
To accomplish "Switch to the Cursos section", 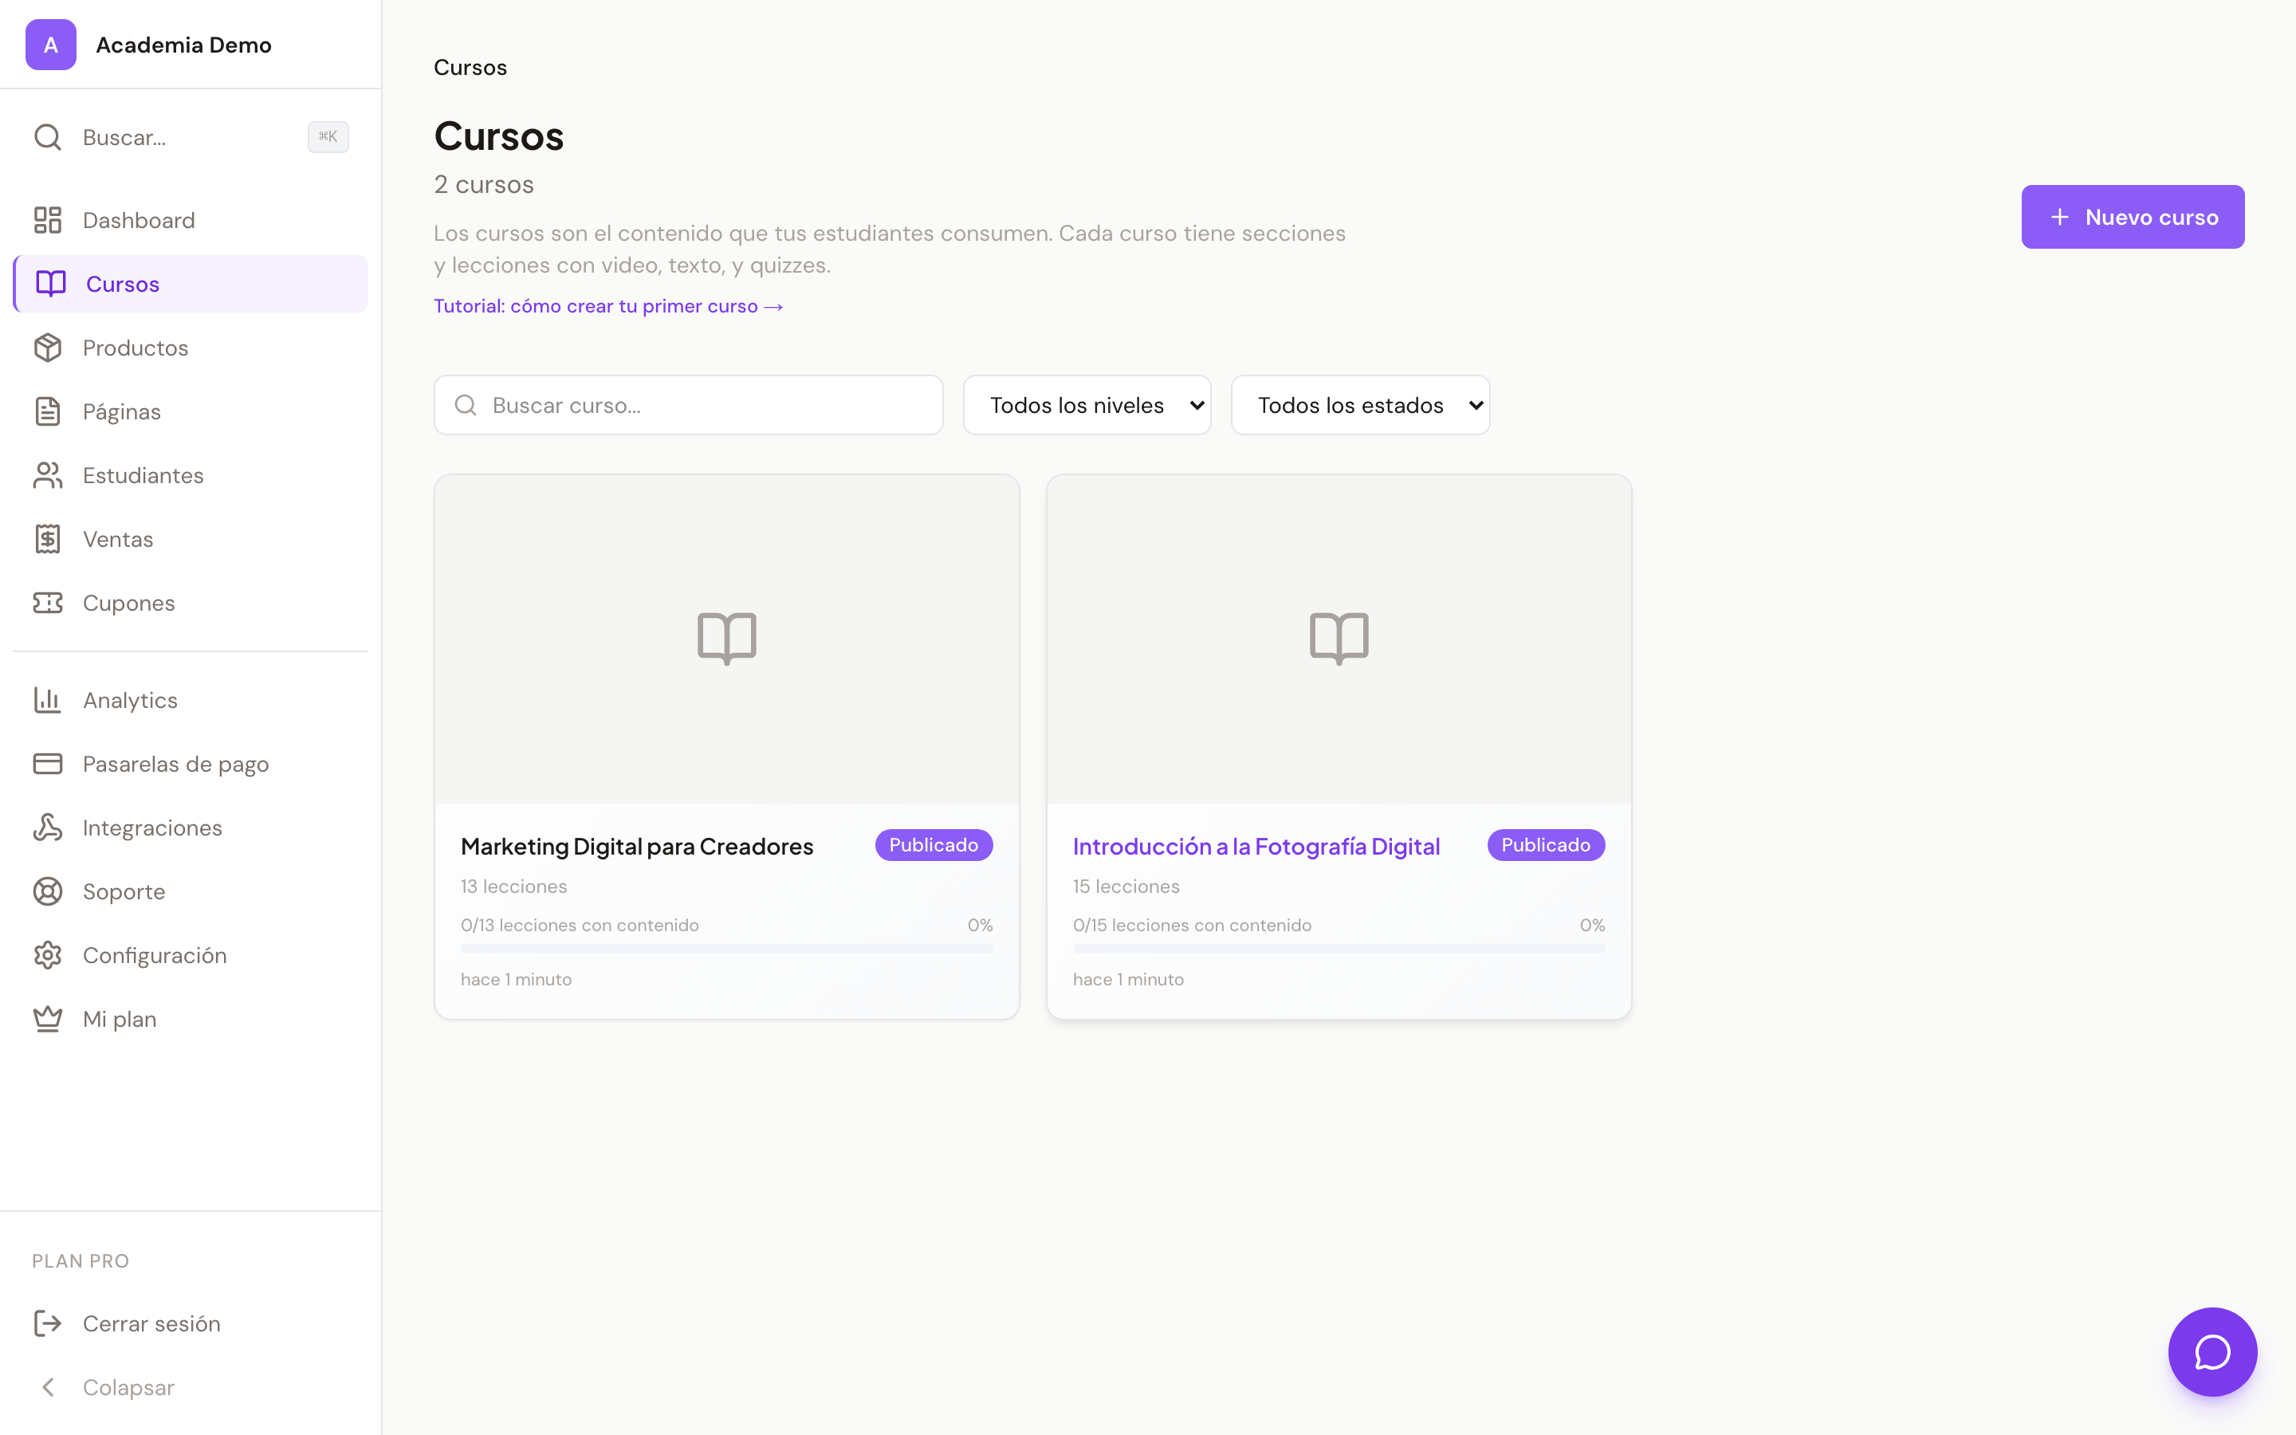I will tap(121, 283).
